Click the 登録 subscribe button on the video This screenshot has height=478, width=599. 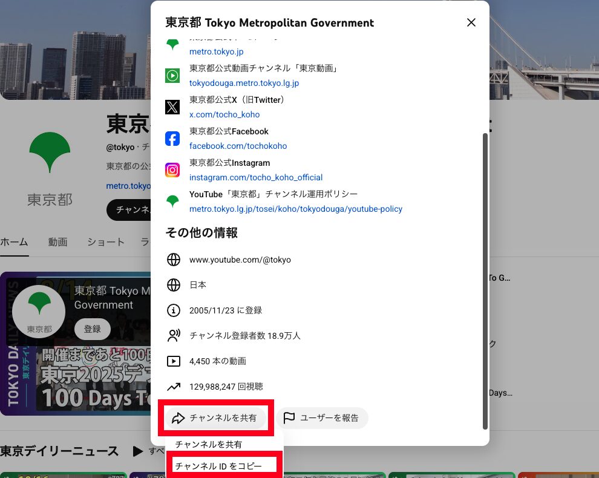point(92,329)
